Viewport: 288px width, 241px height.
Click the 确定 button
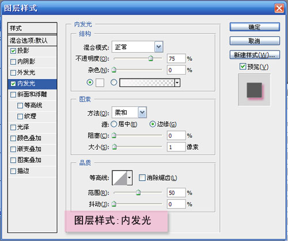255,27
